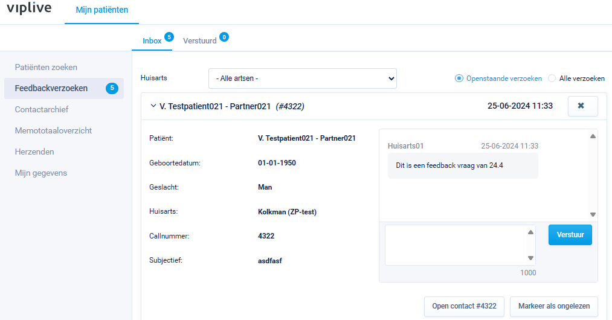Select Openstaande verzoeken radio button
The image size is (612, 320).
(459, 78)
